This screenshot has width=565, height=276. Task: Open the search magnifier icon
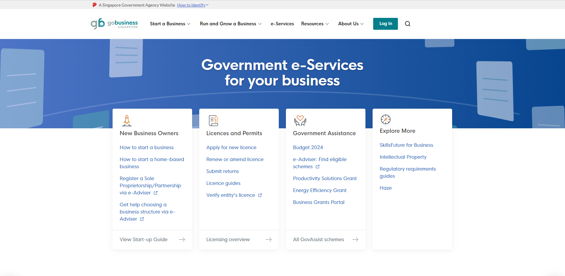click(x=407, y=24)
